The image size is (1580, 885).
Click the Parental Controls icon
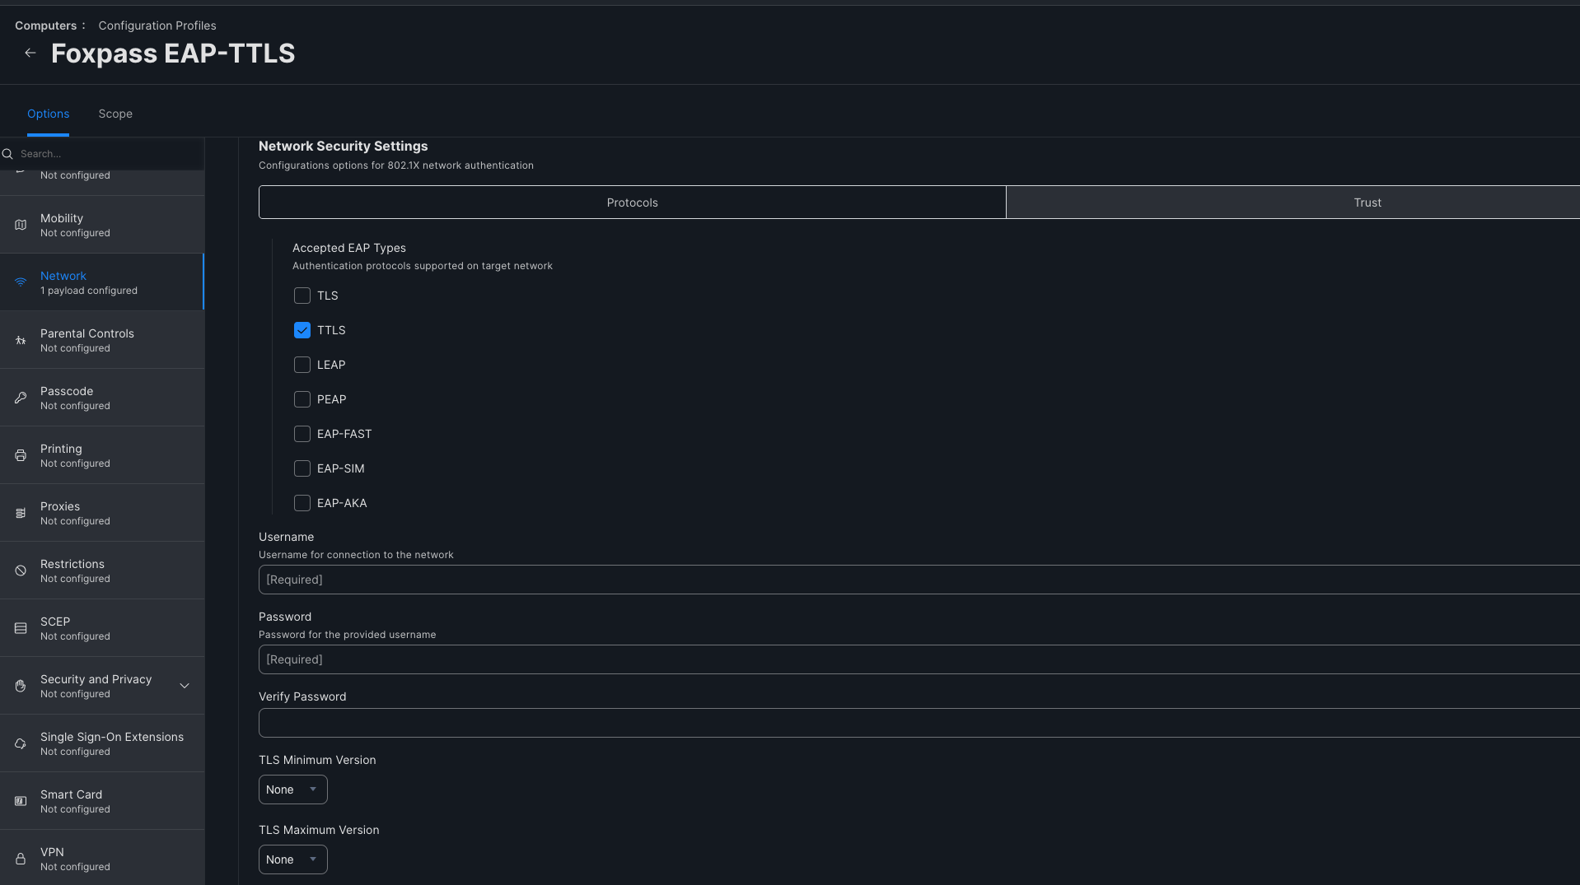pos(21,340)
